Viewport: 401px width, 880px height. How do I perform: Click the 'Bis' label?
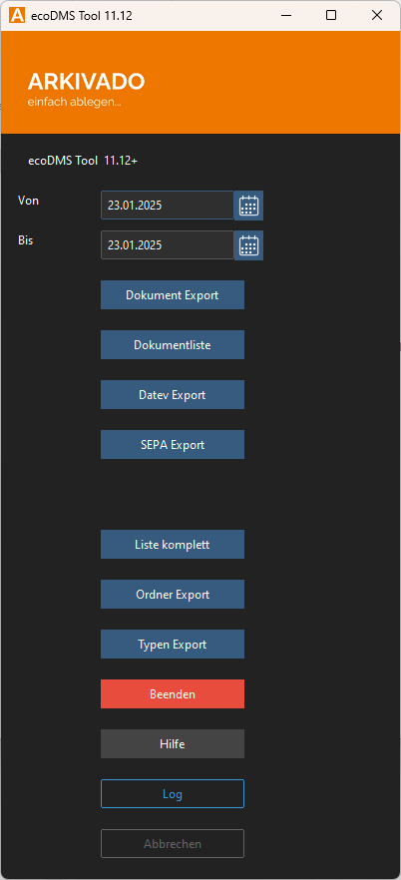pos(25,240)
